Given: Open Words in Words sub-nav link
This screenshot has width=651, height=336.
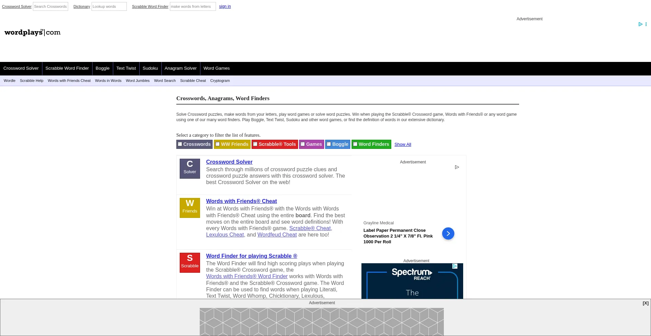Looking at the screenshot, I should click(108, 81).
